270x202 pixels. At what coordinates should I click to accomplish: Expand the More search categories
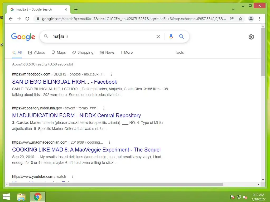click(127, 52)
